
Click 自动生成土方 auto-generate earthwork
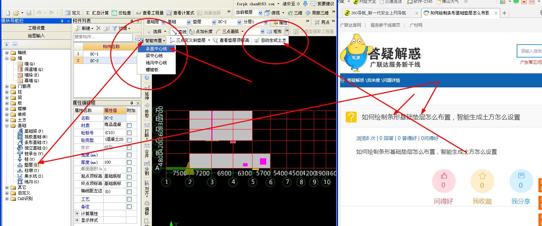coord(270,40)
